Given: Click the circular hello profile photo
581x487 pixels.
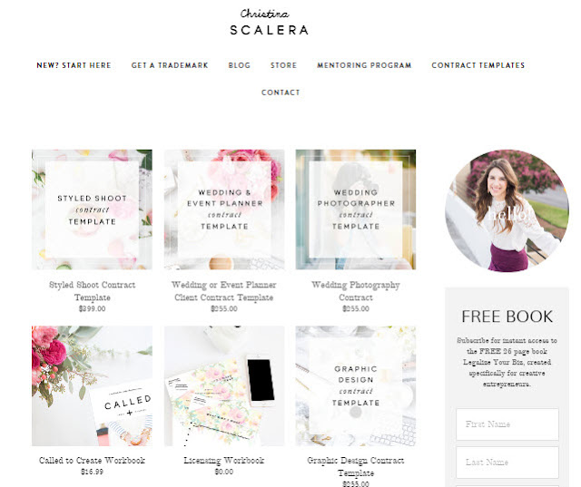Looking at the screenshot, I should click(x=507, y=210).
